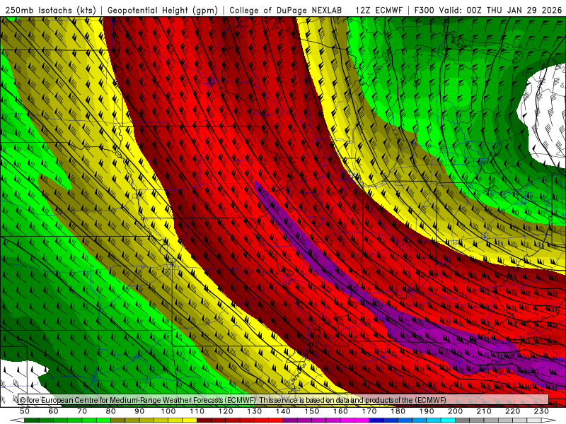This screenshot has width=566, height=424.
Task: Click the 200 label on the color scale
Action: pyautogui.click(x=455, y=411)
